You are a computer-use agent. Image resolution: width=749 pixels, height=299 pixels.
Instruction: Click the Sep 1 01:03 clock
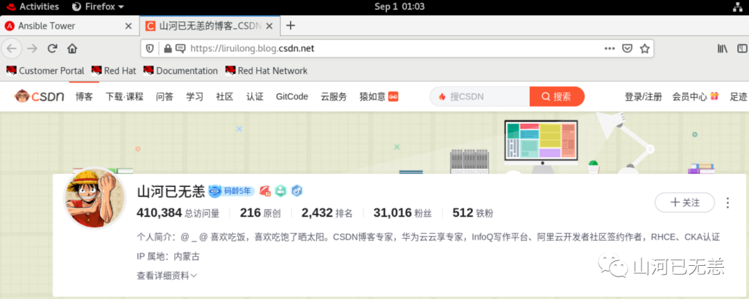pos(399,7)
